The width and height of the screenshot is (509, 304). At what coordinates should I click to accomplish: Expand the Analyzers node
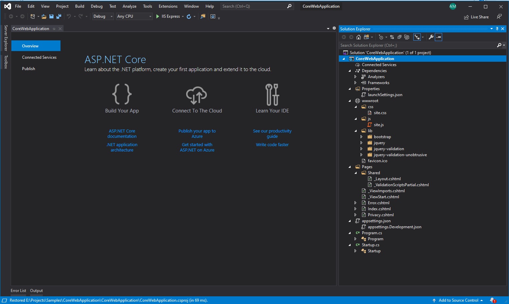pyautogui.click(x=356, y=77)
